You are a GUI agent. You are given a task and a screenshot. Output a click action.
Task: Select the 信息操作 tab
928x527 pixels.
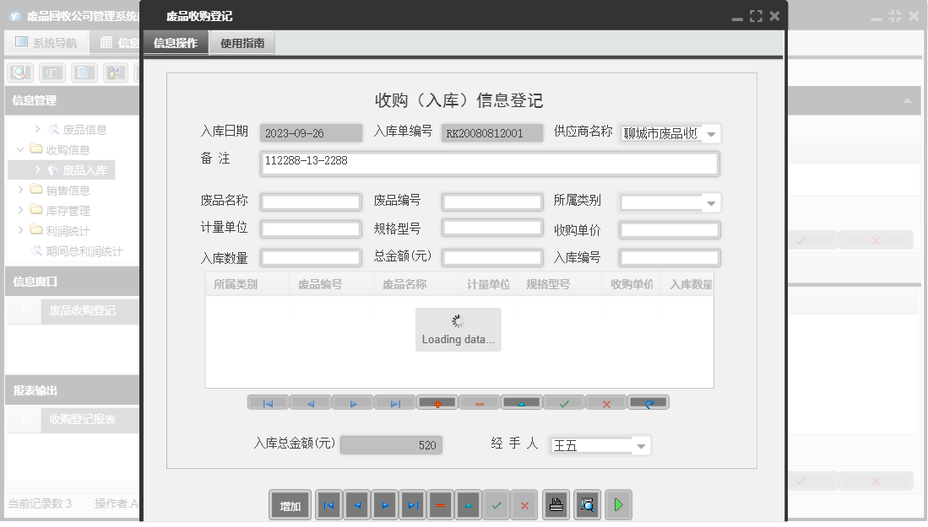[175, 42]
